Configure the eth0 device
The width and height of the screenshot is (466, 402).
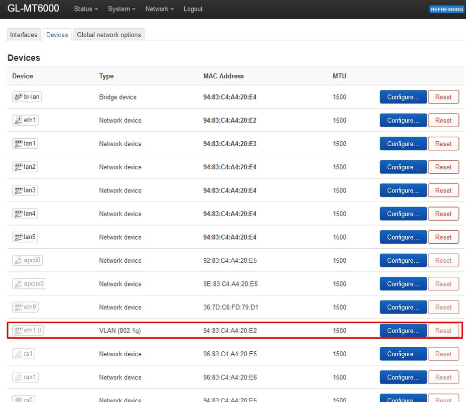coord(403,307)
